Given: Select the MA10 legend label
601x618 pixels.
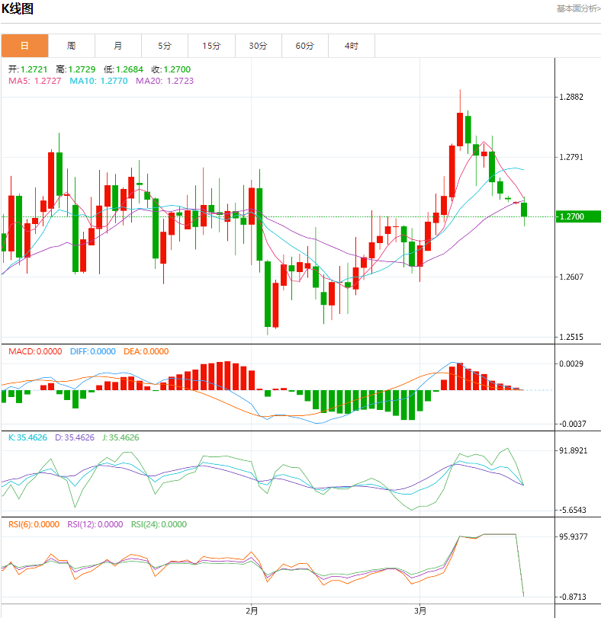Looking at the screenshot, I should pyautogui.click(x=98, y=80).
